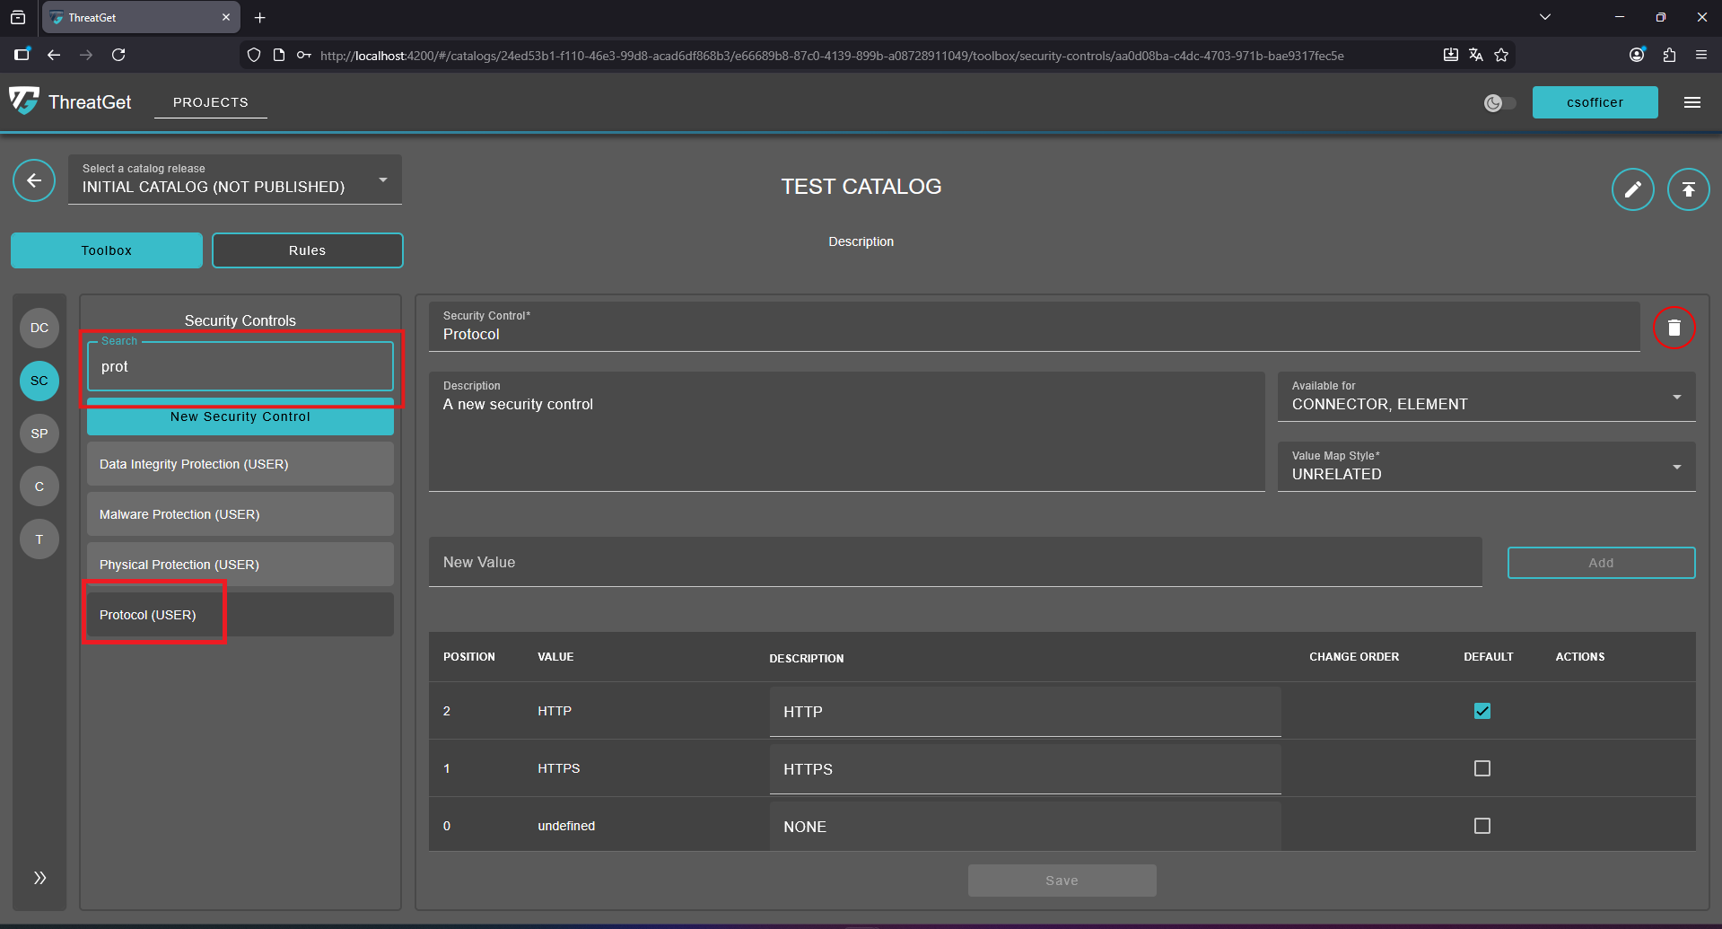
Task: Click the delete security control trash icon
Action: [1674, 328]
